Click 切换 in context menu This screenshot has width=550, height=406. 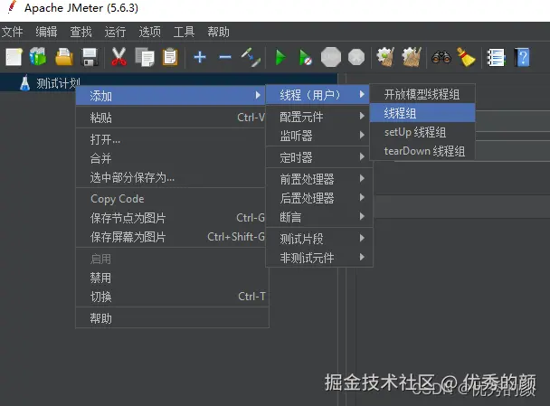coord(171,297)
